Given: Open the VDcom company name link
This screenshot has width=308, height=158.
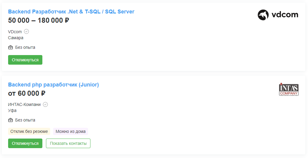Looking at the screenshot, I should (15, 32).
